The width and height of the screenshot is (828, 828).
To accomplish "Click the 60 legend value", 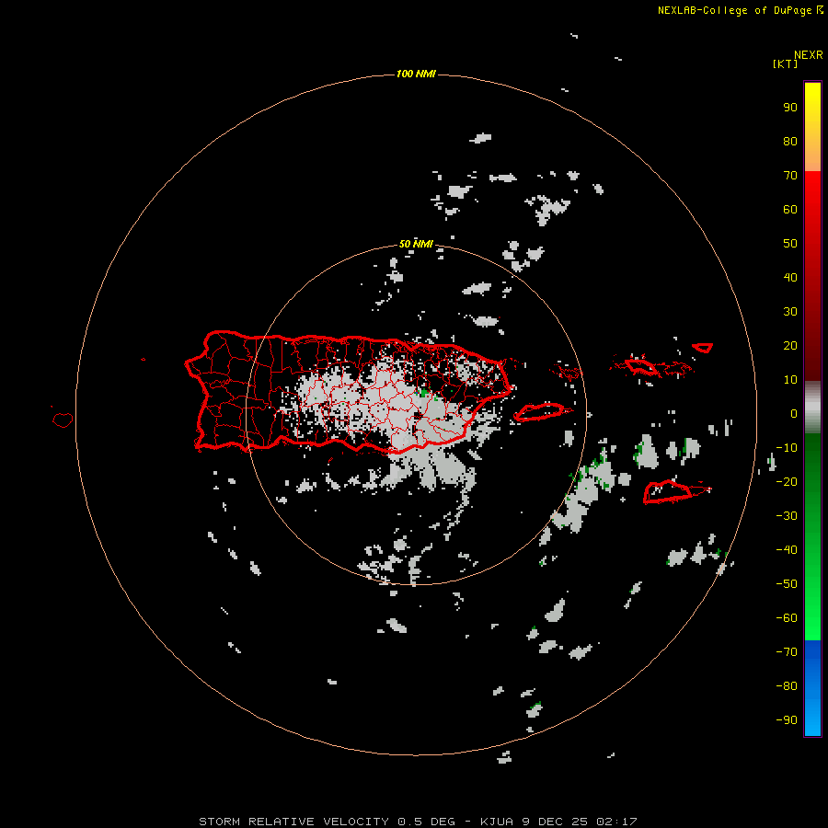I will (x=790, y=210).
